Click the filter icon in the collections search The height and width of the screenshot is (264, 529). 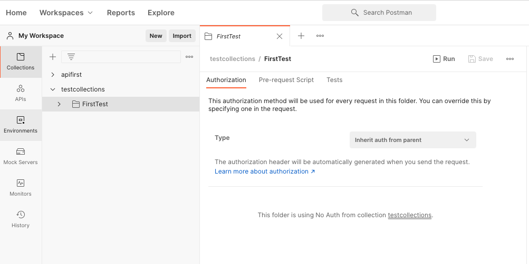pos(71,57)
